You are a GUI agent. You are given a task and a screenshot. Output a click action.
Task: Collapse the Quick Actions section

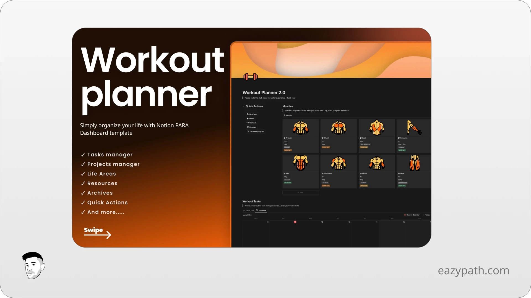(x=244, y=106)
